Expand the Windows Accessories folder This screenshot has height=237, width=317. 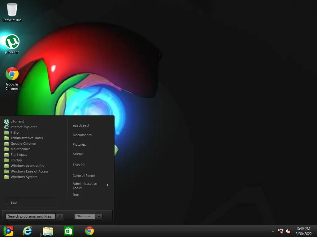(24, 166)
